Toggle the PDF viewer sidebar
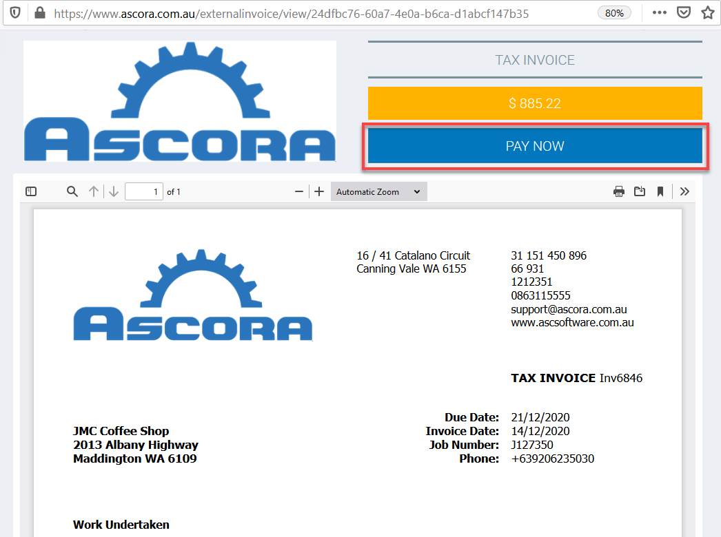This screenshot has height=537, width=721. click(31, 191)
